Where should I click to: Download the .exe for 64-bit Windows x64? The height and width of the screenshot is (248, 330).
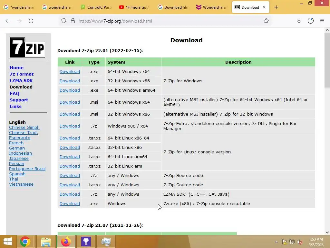pos(70,71)
